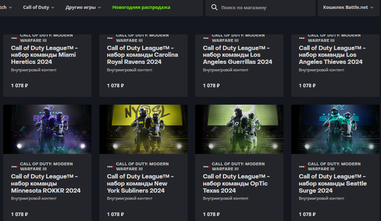
Task: Click 1 078 ₽ price on New York Subliners card
Action: coord(115,214)
